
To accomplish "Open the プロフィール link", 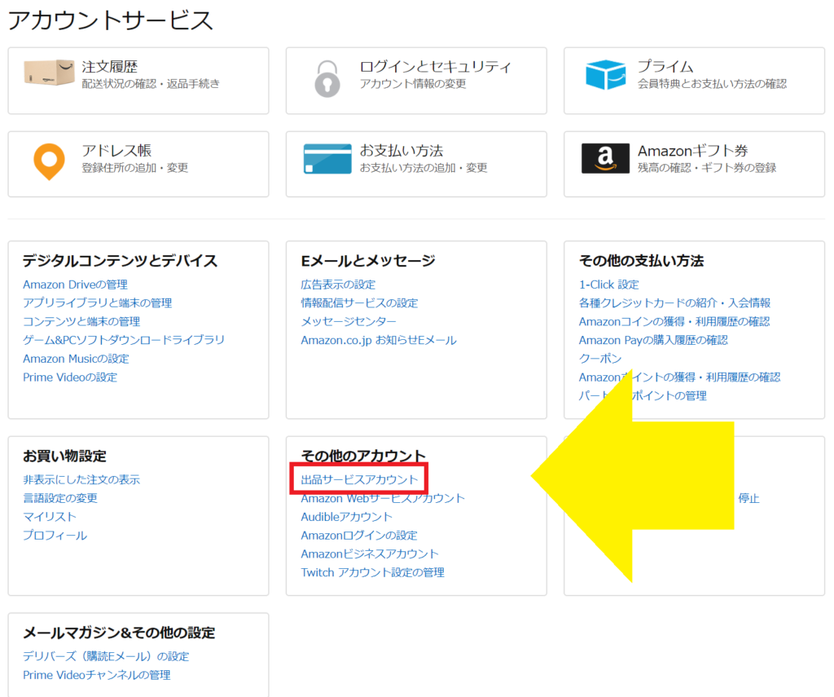I will [55, 535].
